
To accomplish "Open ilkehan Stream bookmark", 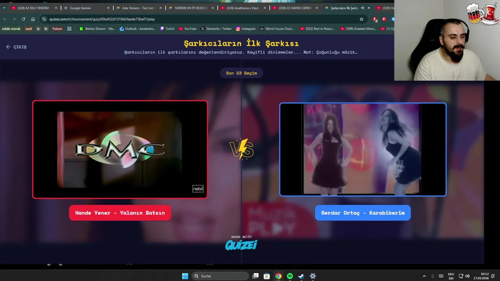I will tap(97, 28).
